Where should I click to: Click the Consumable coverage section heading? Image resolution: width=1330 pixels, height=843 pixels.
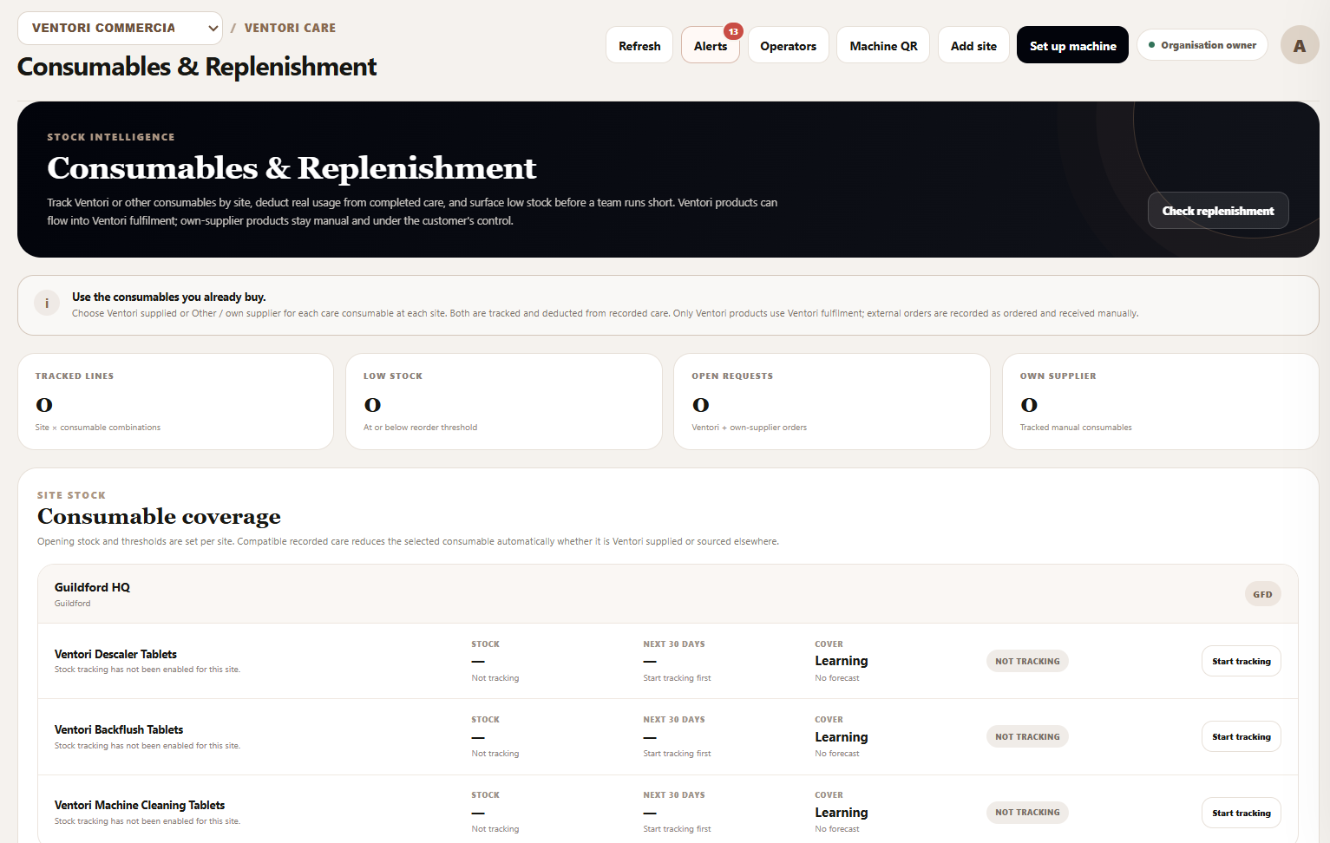(159, 516)
